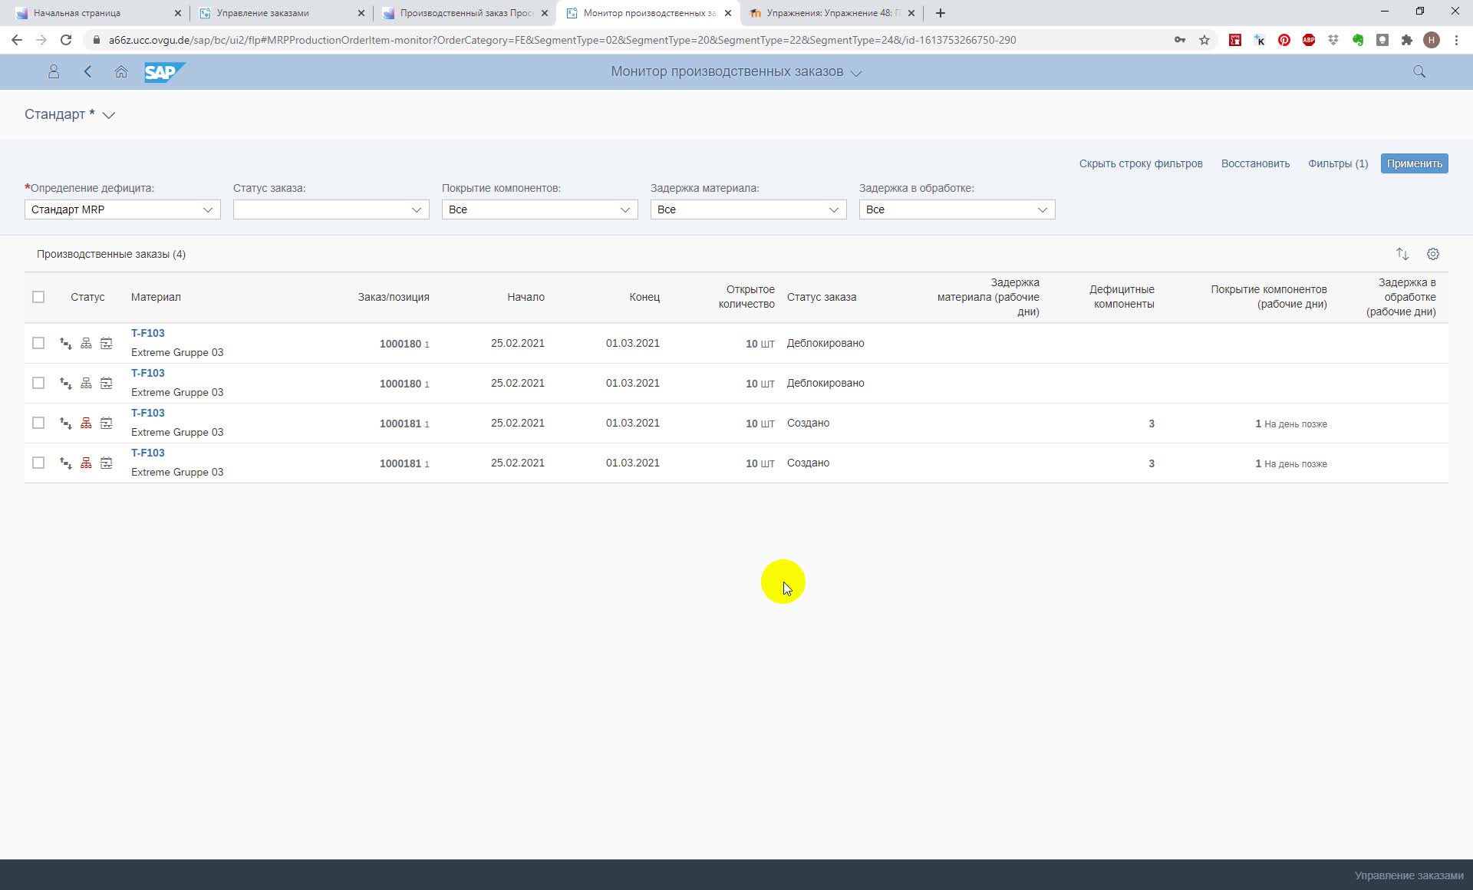Click order-flow status icon in first 1000181 row
Image resolution: width=1473 pixels, height=890 pixels.
point(66,424)
